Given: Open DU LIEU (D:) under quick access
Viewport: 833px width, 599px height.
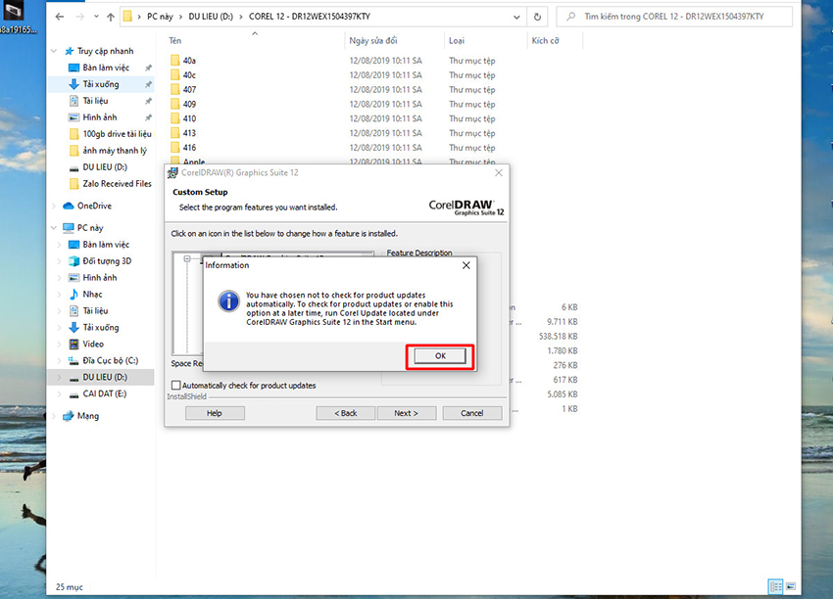Looking at the screenshot, I should [105, 167].
